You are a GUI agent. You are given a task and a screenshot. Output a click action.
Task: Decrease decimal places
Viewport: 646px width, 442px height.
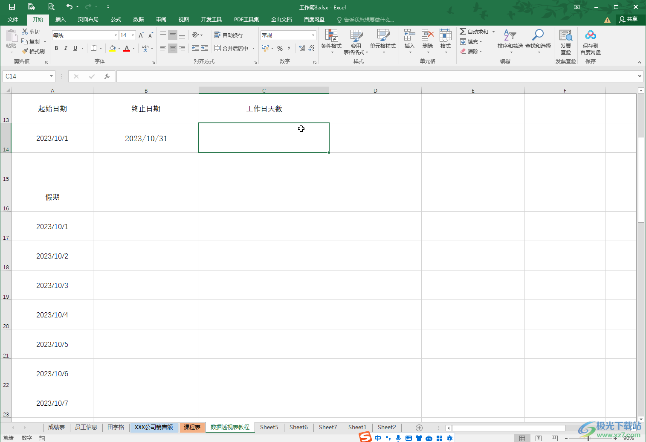tap(312, 48)
